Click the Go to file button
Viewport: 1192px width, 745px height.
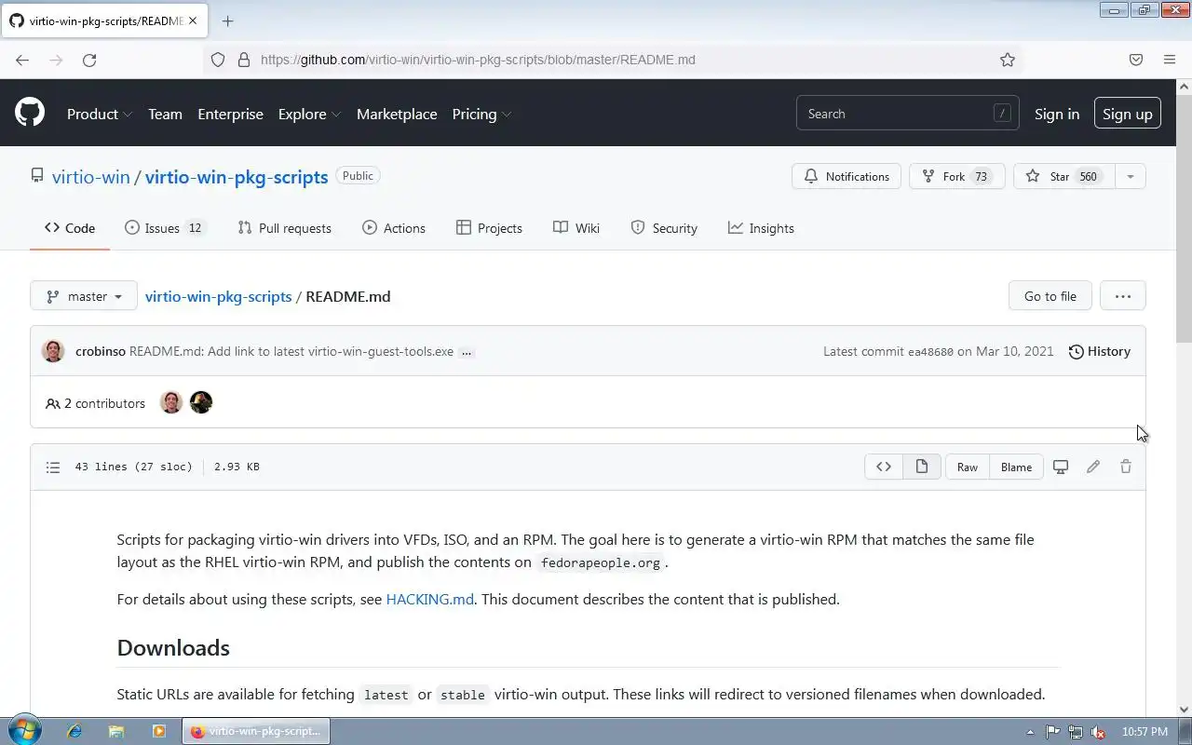[1050, 296]
